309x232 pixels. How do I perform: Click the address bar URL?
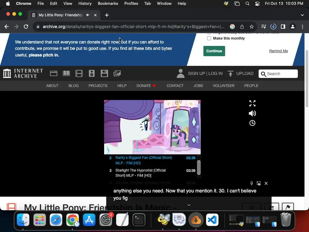click(133, 27)
